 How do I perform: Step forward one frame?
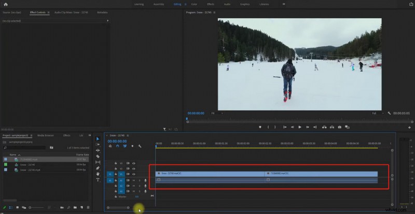[x=308, y=127]
